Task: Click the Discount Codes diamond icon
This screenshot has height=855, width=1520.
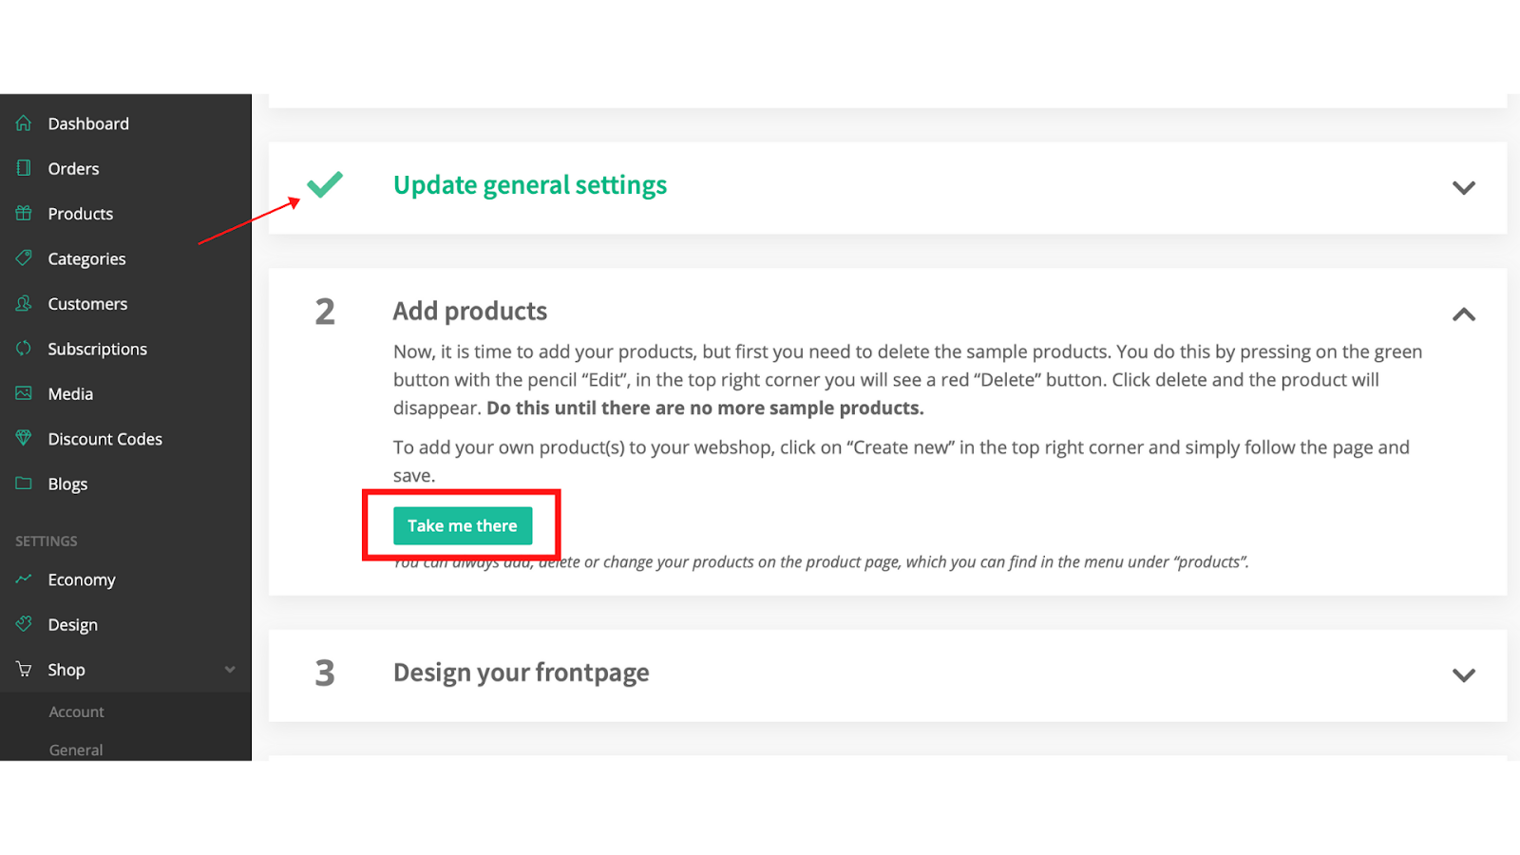Action: pyautogui.click(x=24, y=438)
